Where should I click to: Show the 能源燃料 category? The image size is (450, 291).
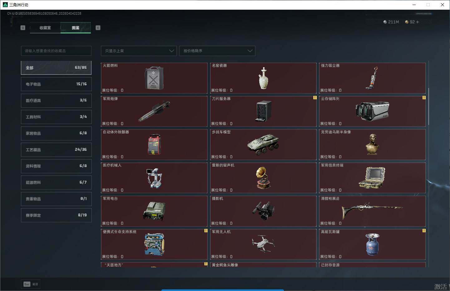(56, 182)
